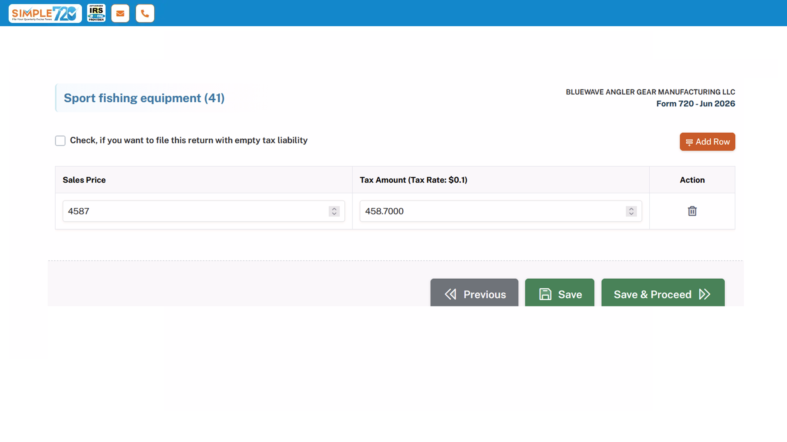Screen dimensions: 787x442
Task: Open the IRS e-file provider badge
Action: tap(96, 13)
